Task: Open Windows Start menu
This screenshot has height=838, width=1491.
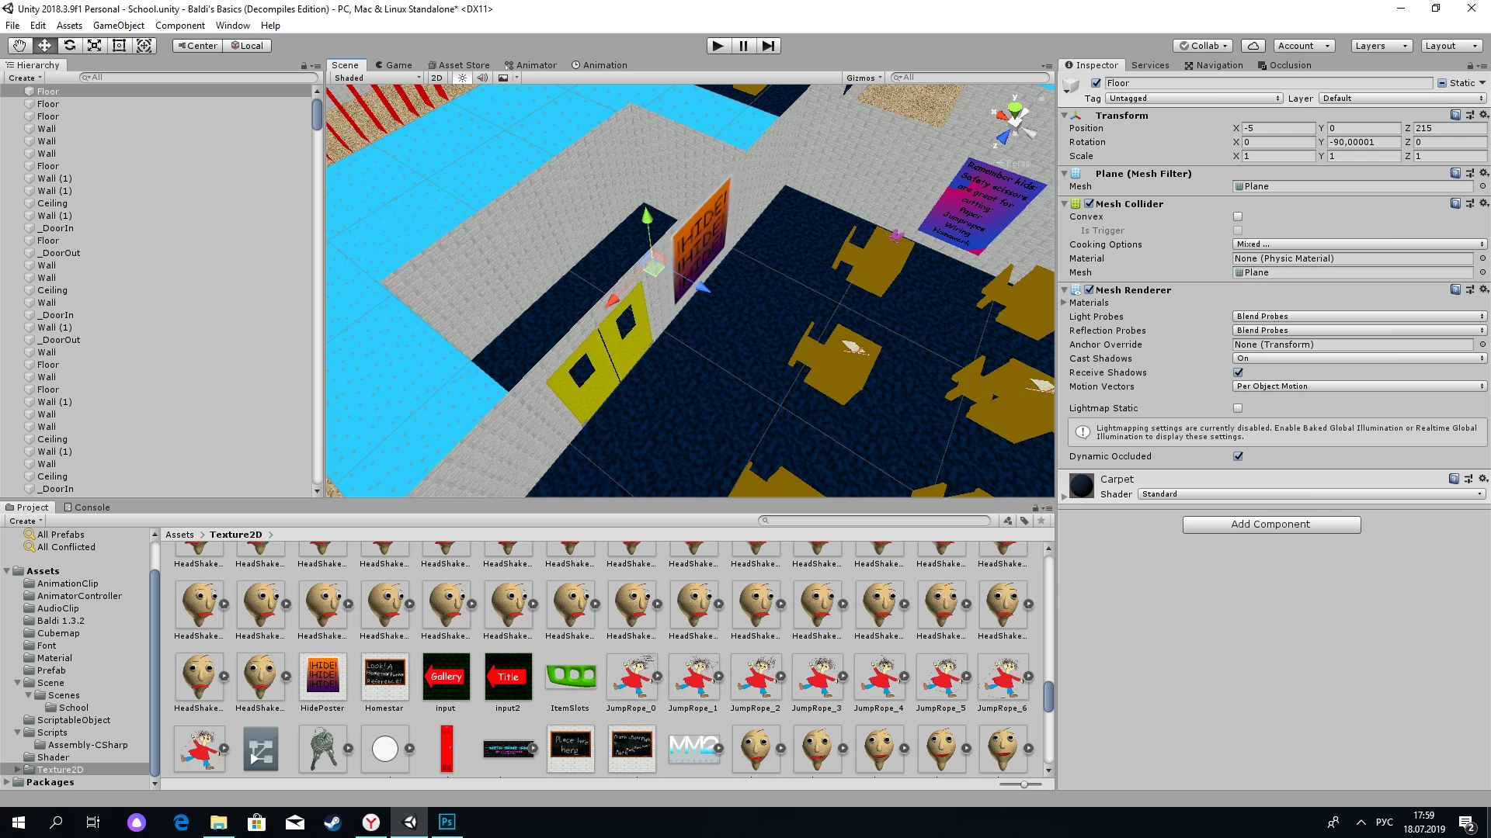Action: click(19, 822)
